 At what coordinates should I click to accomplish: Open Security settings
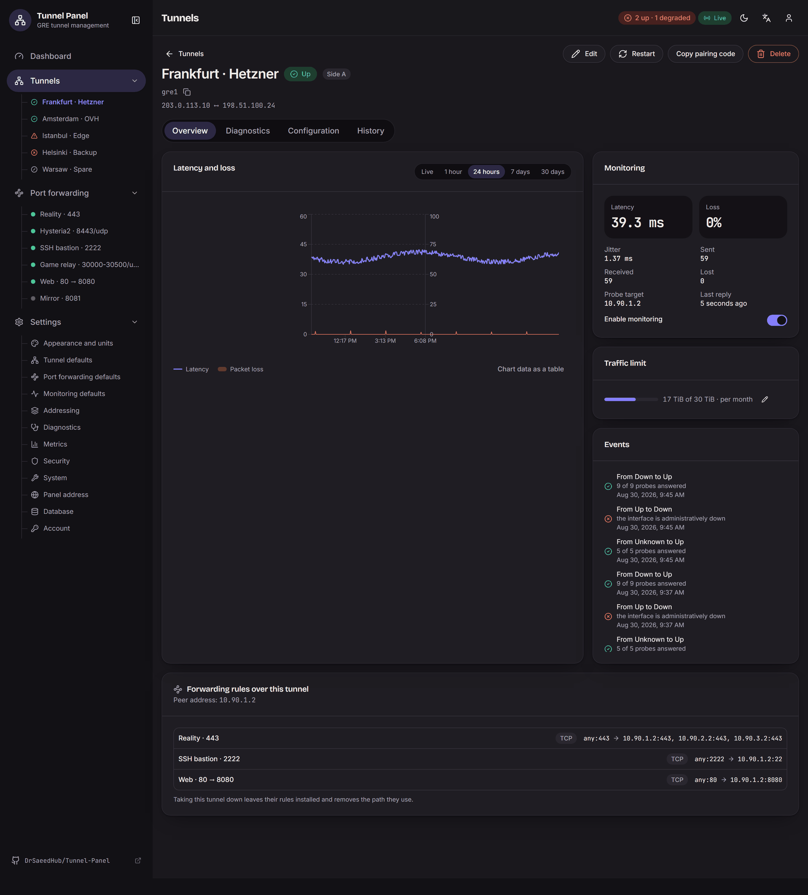click(x=56, y=461)
